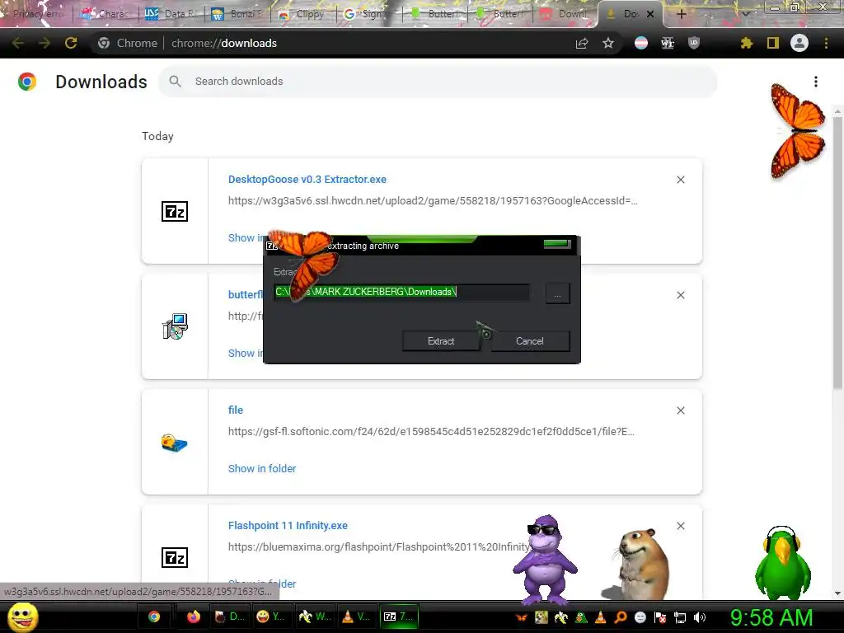Screen dimensions: 844x633
Task: Click the extraction path input field
Action: click(401, 293)
